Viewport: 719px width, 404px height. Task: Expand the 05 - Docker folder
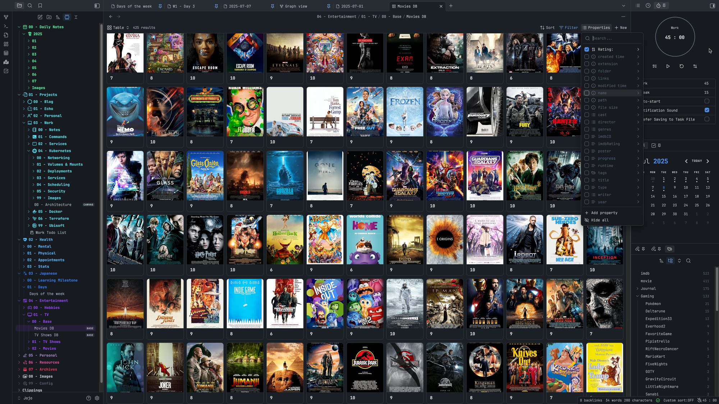29,212
